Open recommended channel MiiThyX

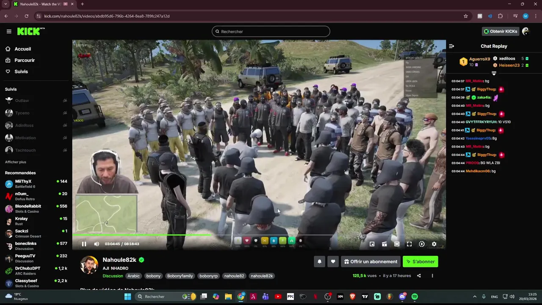coord(36,184)
